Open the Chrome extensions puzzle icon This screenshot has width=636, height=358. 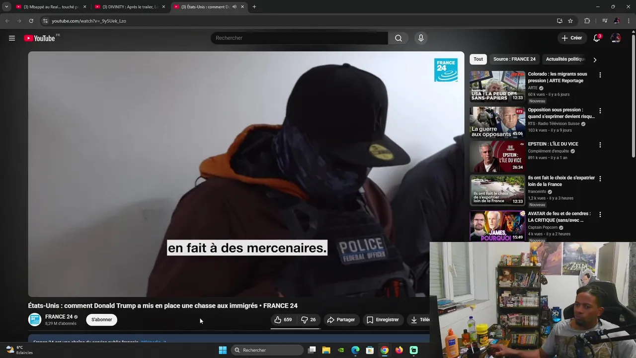point(587,21)
